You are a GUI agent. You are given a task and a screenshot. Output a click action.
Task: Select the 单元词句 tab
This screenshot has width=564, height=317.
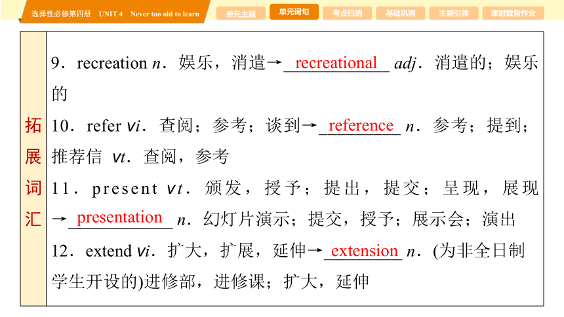294,12
